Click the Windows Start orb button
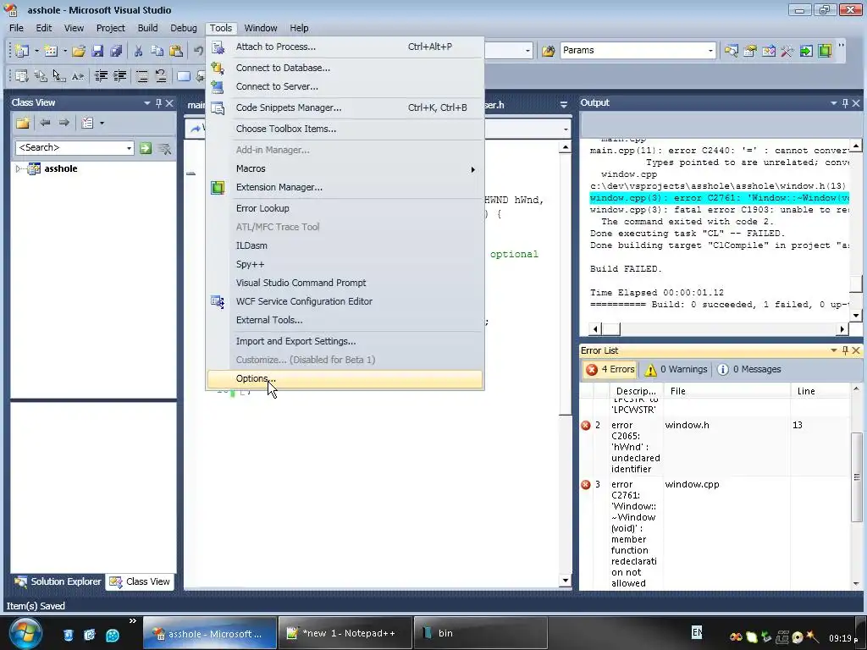Screen dimensions: 867x650 click(x=25, y=633)
